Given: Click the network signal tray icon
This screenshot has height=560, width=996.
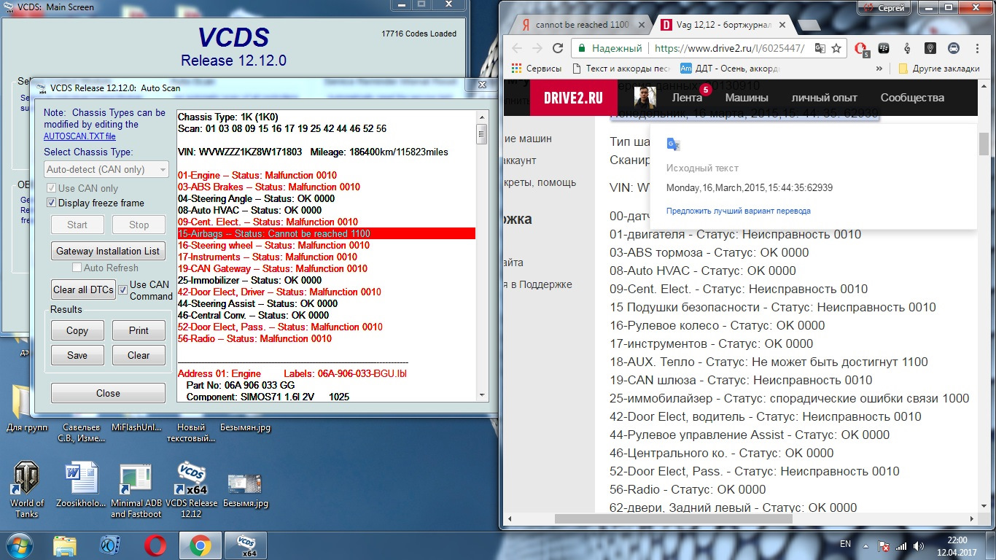Looking at the screenshot, I should click(x=901, y=545).
